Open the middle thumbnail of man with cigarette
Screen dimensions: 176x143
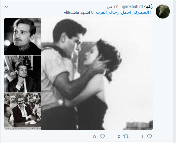pos(22,74)
